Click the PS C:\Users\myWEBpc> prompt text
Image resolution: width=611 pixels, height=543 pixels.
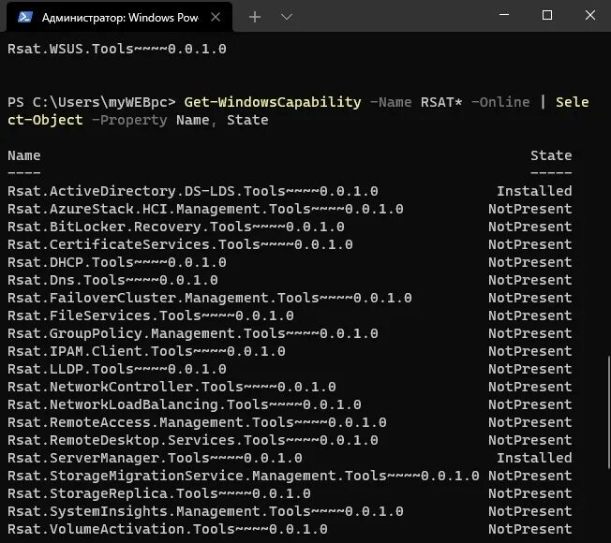[92, 102]
